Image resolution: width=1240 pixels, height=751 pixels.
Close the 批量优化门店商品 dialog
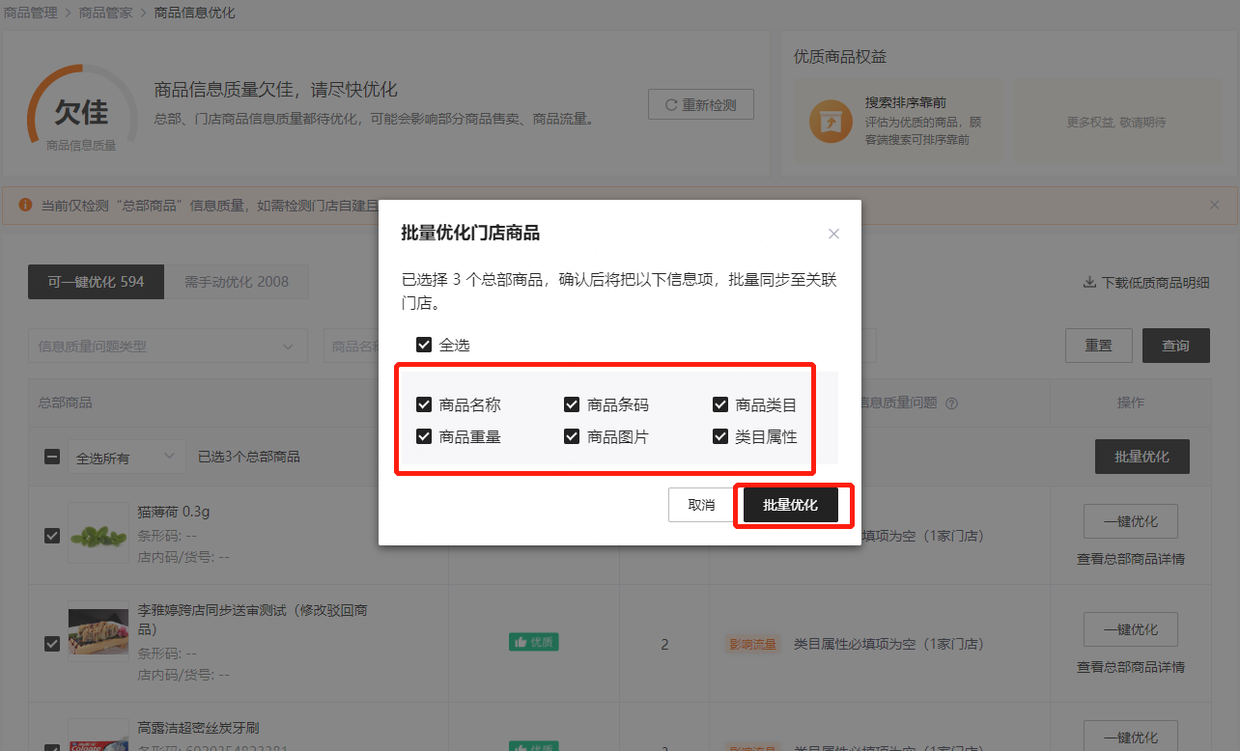834,234
